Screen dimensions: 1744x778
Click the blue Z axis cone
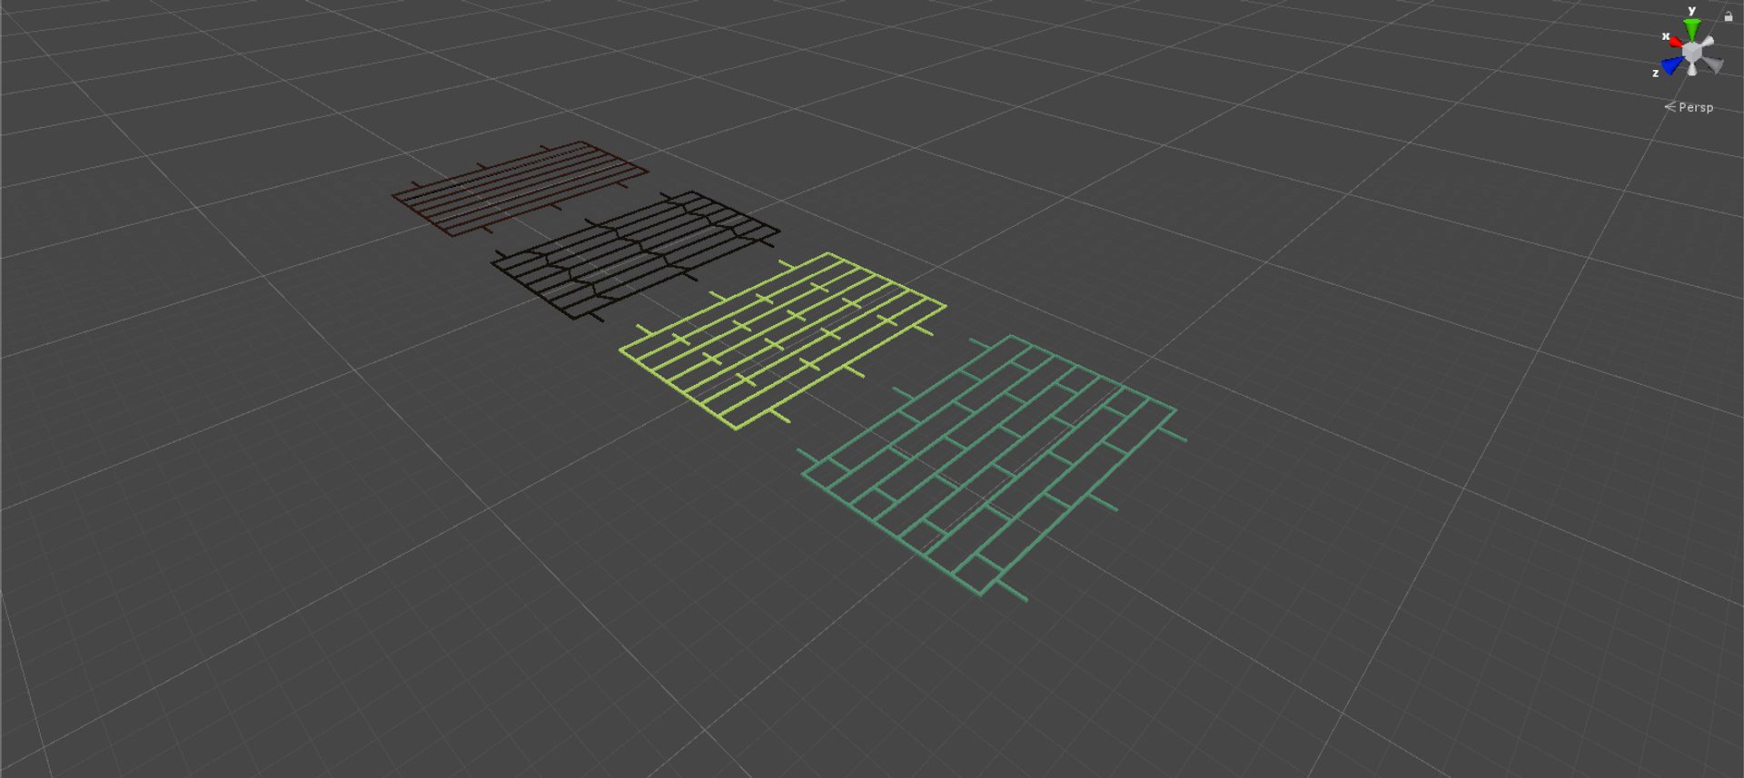point(1672,65)
